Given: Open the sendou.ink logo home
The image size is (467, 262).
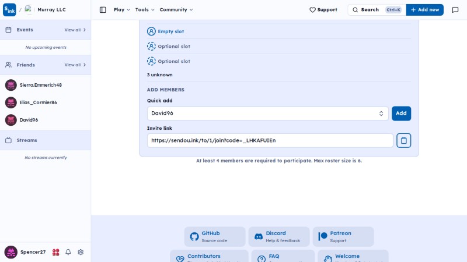Looking at the screenshot, I should (x=9, y=10).
